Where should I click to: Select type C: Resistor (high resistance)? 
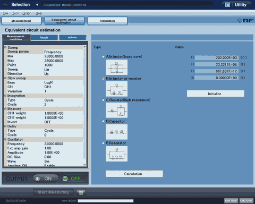[103, 100]
